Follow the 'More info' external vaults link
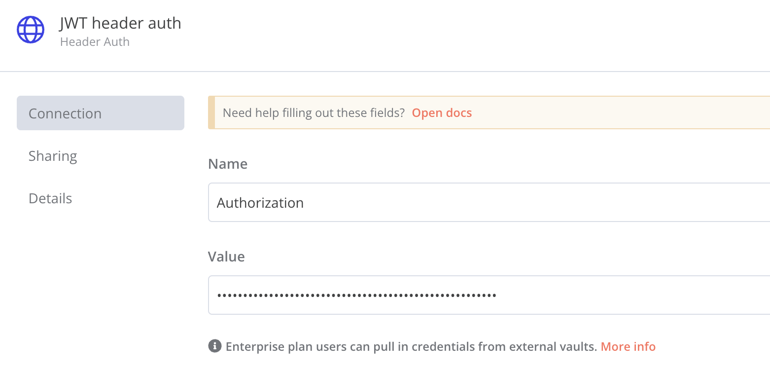 click(x=628, y=347)
